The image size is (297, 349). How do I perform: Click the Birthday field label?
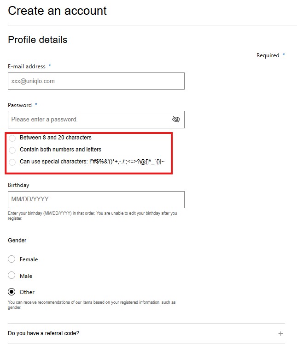point(18,185)
